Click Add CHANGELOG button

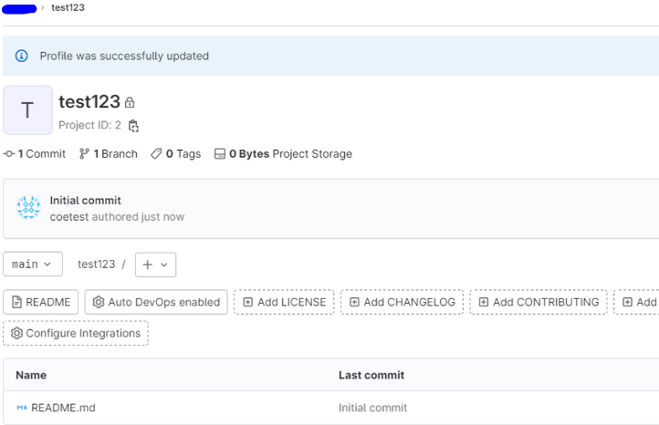(x=403, y=303)
